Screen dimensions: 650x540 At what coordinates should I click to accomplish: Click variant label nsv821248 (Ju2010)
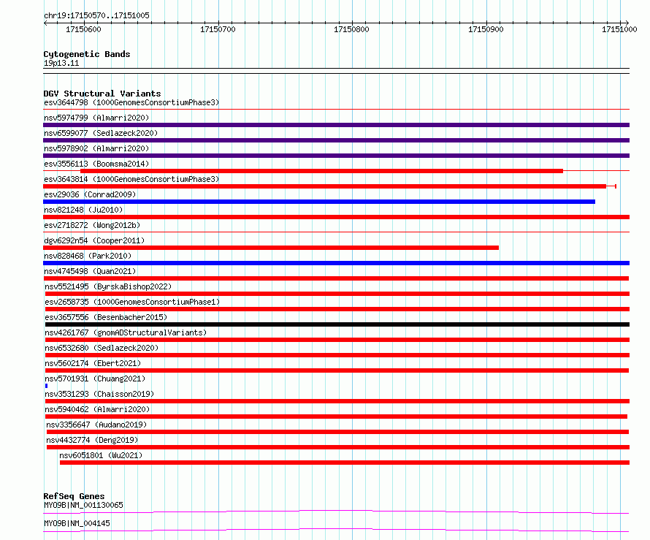point(83,210)
